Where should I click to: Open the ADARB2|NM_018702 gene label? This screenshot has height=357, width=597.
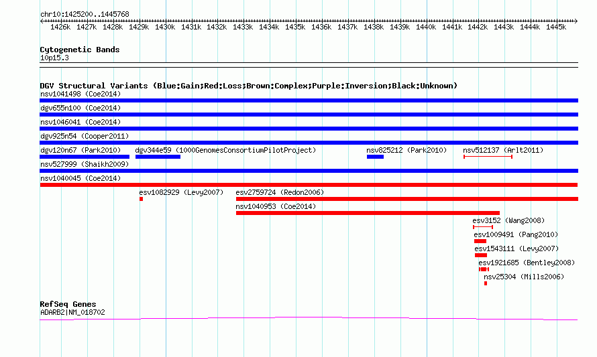click(72, 313)
